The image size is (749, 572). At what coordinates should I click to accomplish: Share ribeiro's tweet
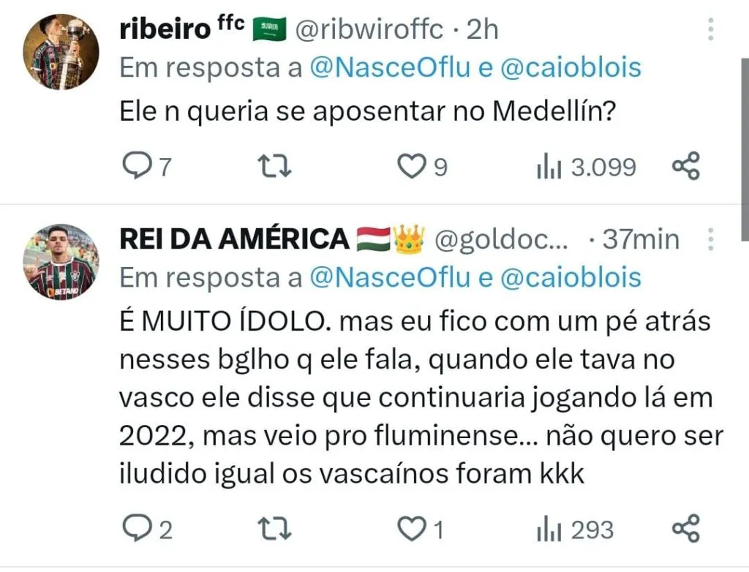pos(685,168)
